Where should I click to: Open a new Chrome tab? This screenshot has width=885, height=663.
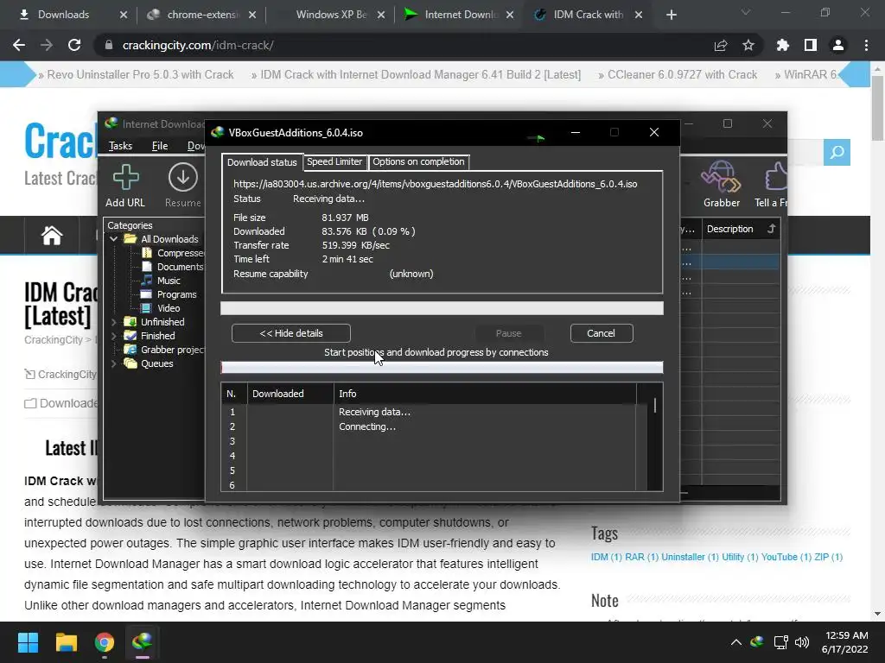671,15
